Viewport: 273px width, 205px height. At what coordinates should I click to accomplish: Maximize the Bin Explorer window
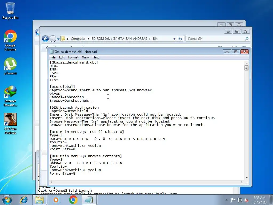coord(237,31)
